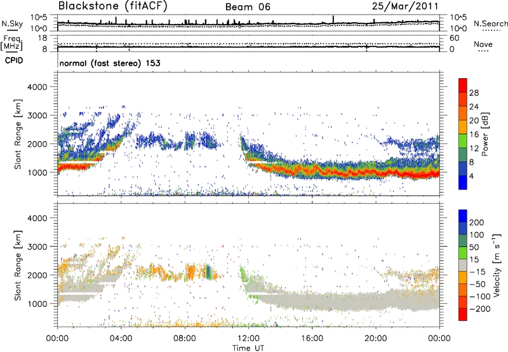508x352 pixels.
Task: Pick the gray velocity swatch between 15 and -15
Action: [463, 265]
